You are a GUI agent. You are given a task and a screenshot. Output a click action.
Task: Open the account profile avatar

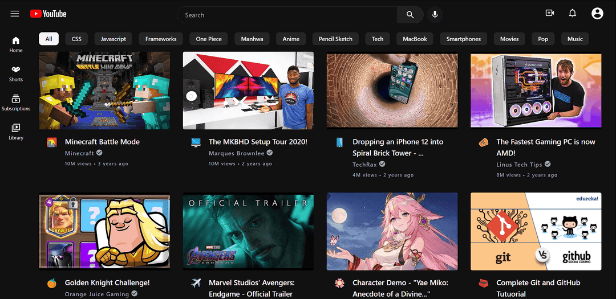click(597, 13)
